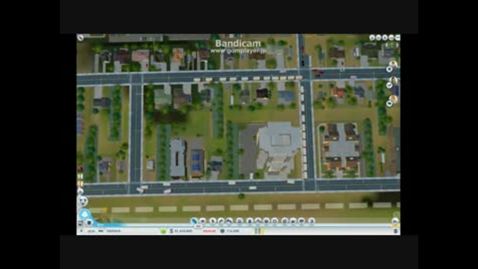This screenshot has height=269, width=478.
Task: Open the Mass Transit menu icon
Action: tap(293, 221)
